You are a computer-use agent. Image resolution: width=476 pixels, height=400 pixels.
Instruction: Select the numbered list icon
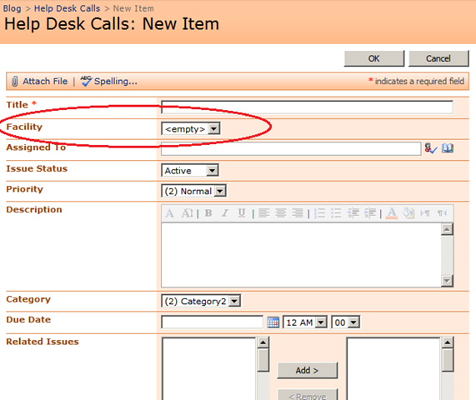(319, 213)
